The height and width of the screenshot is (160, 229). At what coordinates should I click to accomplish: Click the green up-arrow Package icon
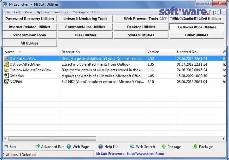[x=164, y=147]
